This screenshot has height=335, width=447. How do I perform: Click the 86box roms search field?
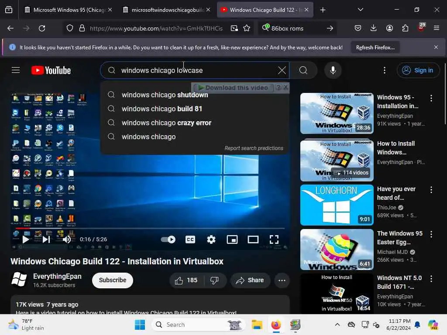[x=297, y=28]
